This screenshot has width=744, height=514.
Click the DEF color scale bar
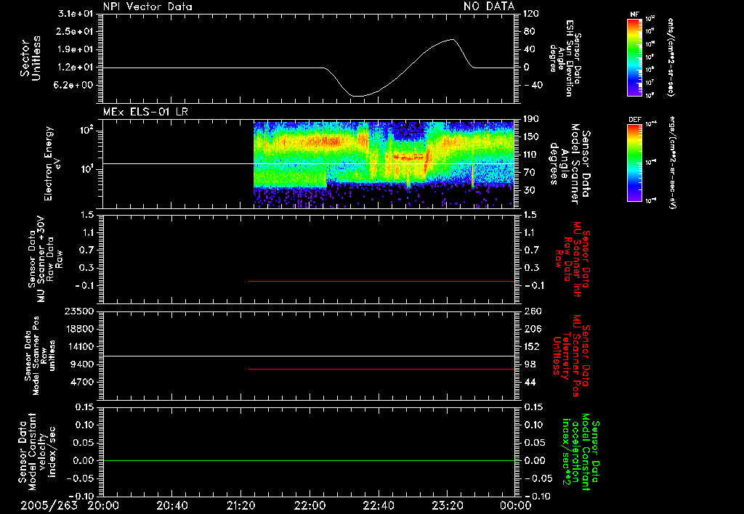tap(634, 163)
